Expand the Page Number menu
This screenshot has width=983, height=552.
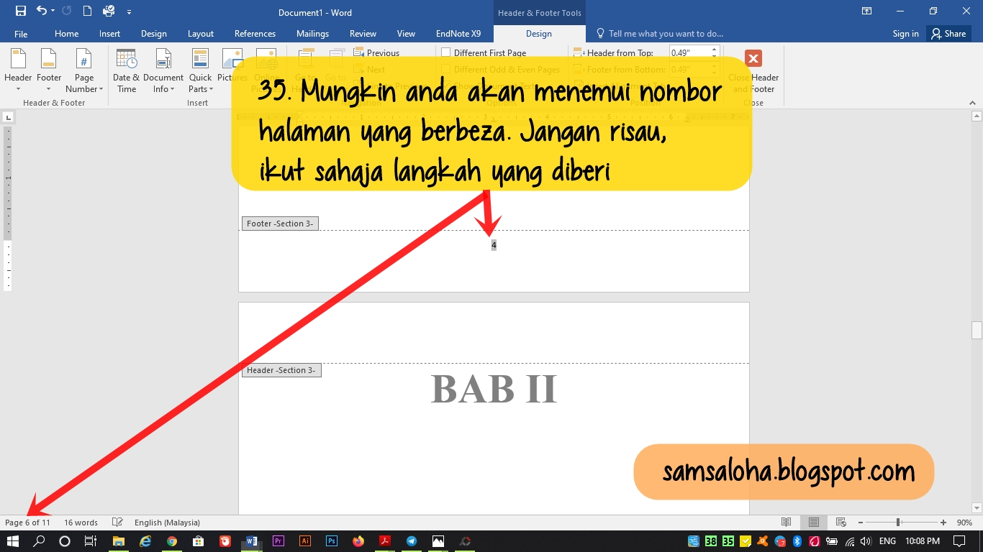pos(84,70)
